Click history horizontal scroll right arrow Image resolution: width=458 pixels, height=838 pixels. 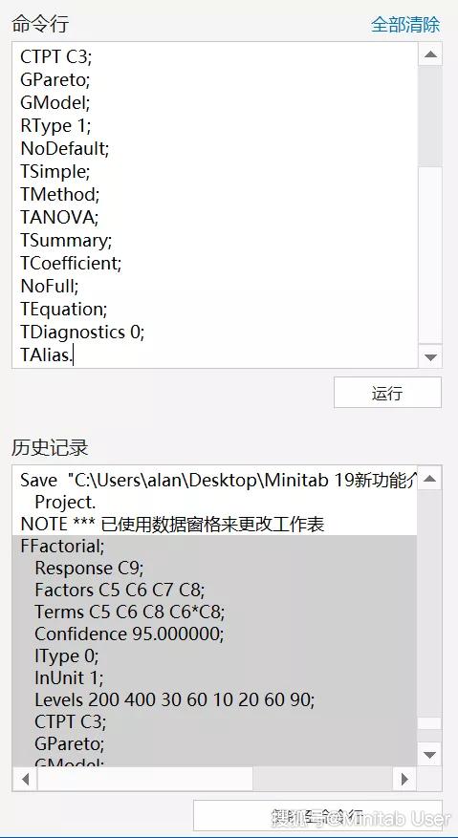[405, 779]
